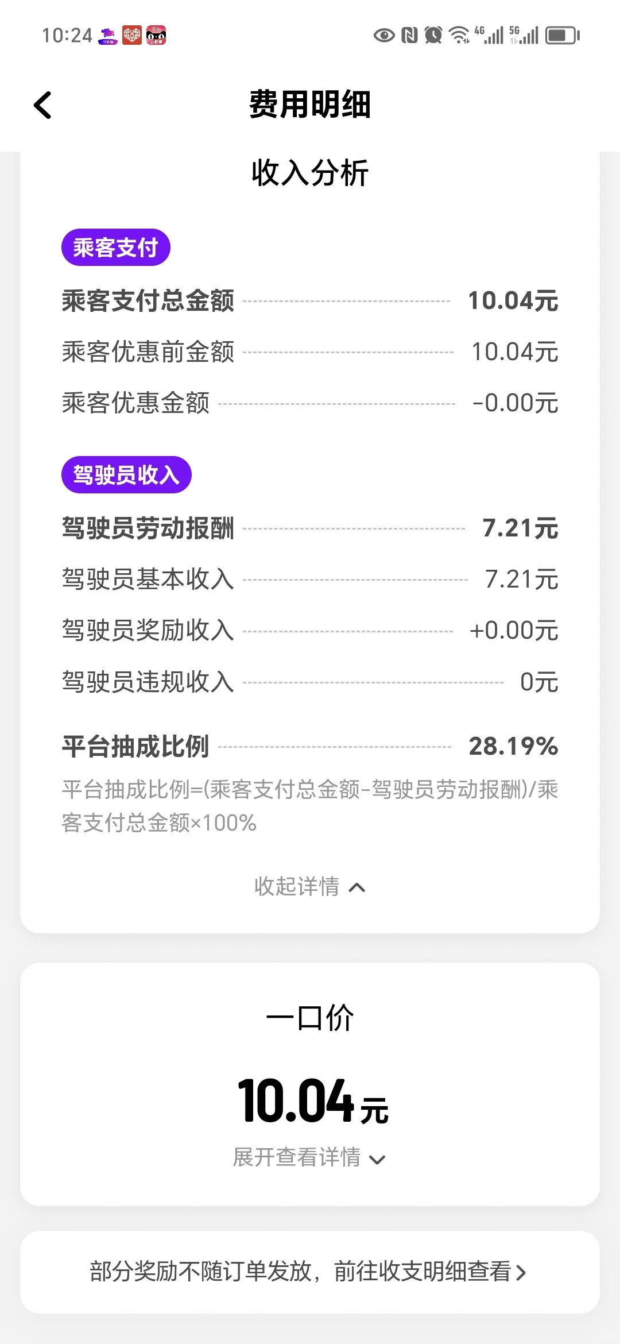The width and height of the screenshot is (620, 1344).
Task: Tap the red heart app notification icon
Action: coord(132,36)
